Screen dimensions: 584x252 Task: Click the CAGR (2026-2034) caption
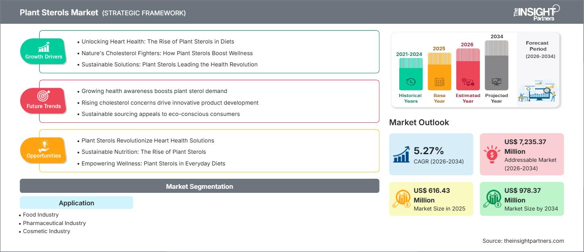439,161
